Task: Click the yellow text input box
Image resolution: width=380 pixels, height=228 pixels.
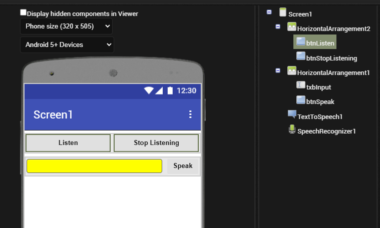Action: pos(94,166)
